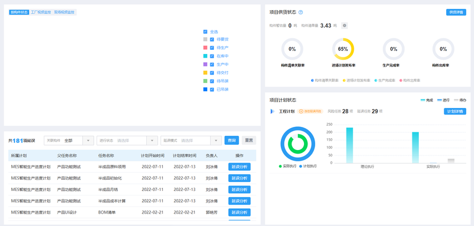The width and height of the screenshot is (474, 226).
Task: Click the 存在延误风险 warning badge
Action: click(310, 112)
